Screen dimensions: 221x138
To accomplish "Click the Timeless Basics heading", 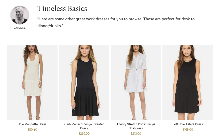I will coord(62,9).
